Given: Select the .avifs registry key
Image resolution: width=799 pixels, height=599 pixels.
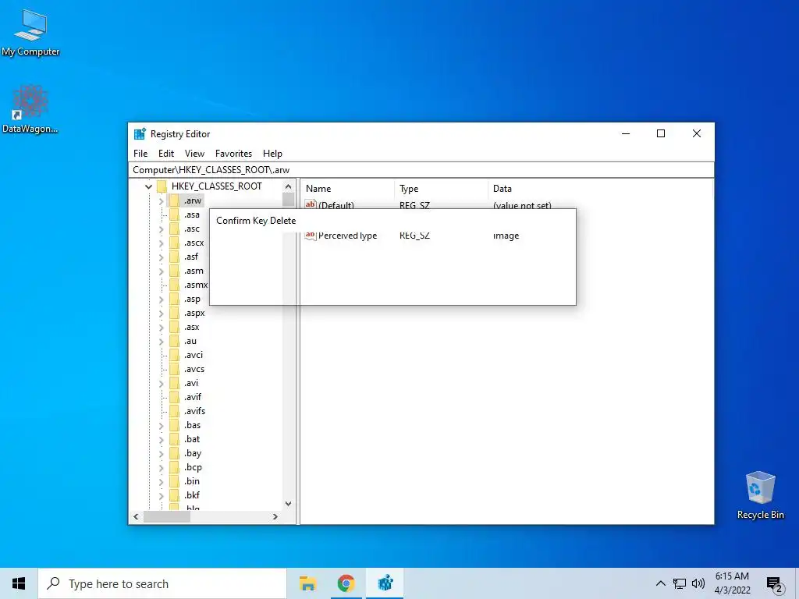Looking at the screenshot, I should coord(194,411).
